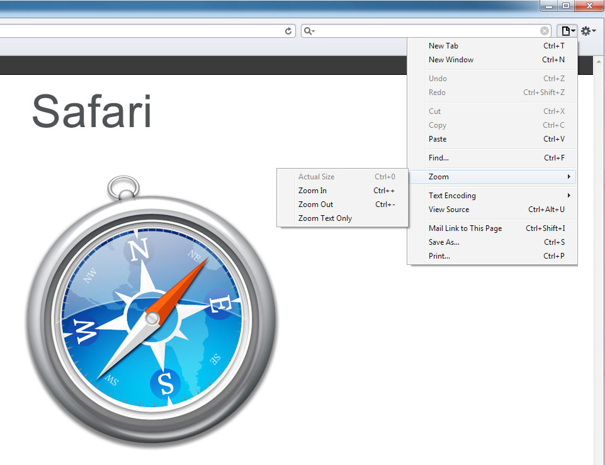Clear the search field with X icon
605x465 pixels.
(x=545, y=31)
